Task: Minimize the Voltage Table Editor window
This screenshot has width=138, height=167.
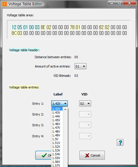Action: tap(112, 3)
